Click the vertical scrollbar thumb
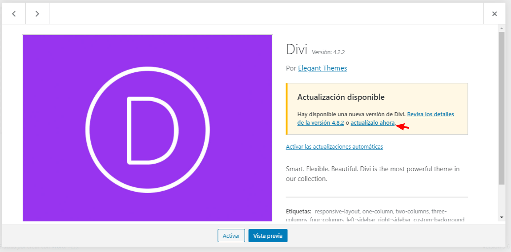This screenshot has width=511, height=252. tap(502, 109)
